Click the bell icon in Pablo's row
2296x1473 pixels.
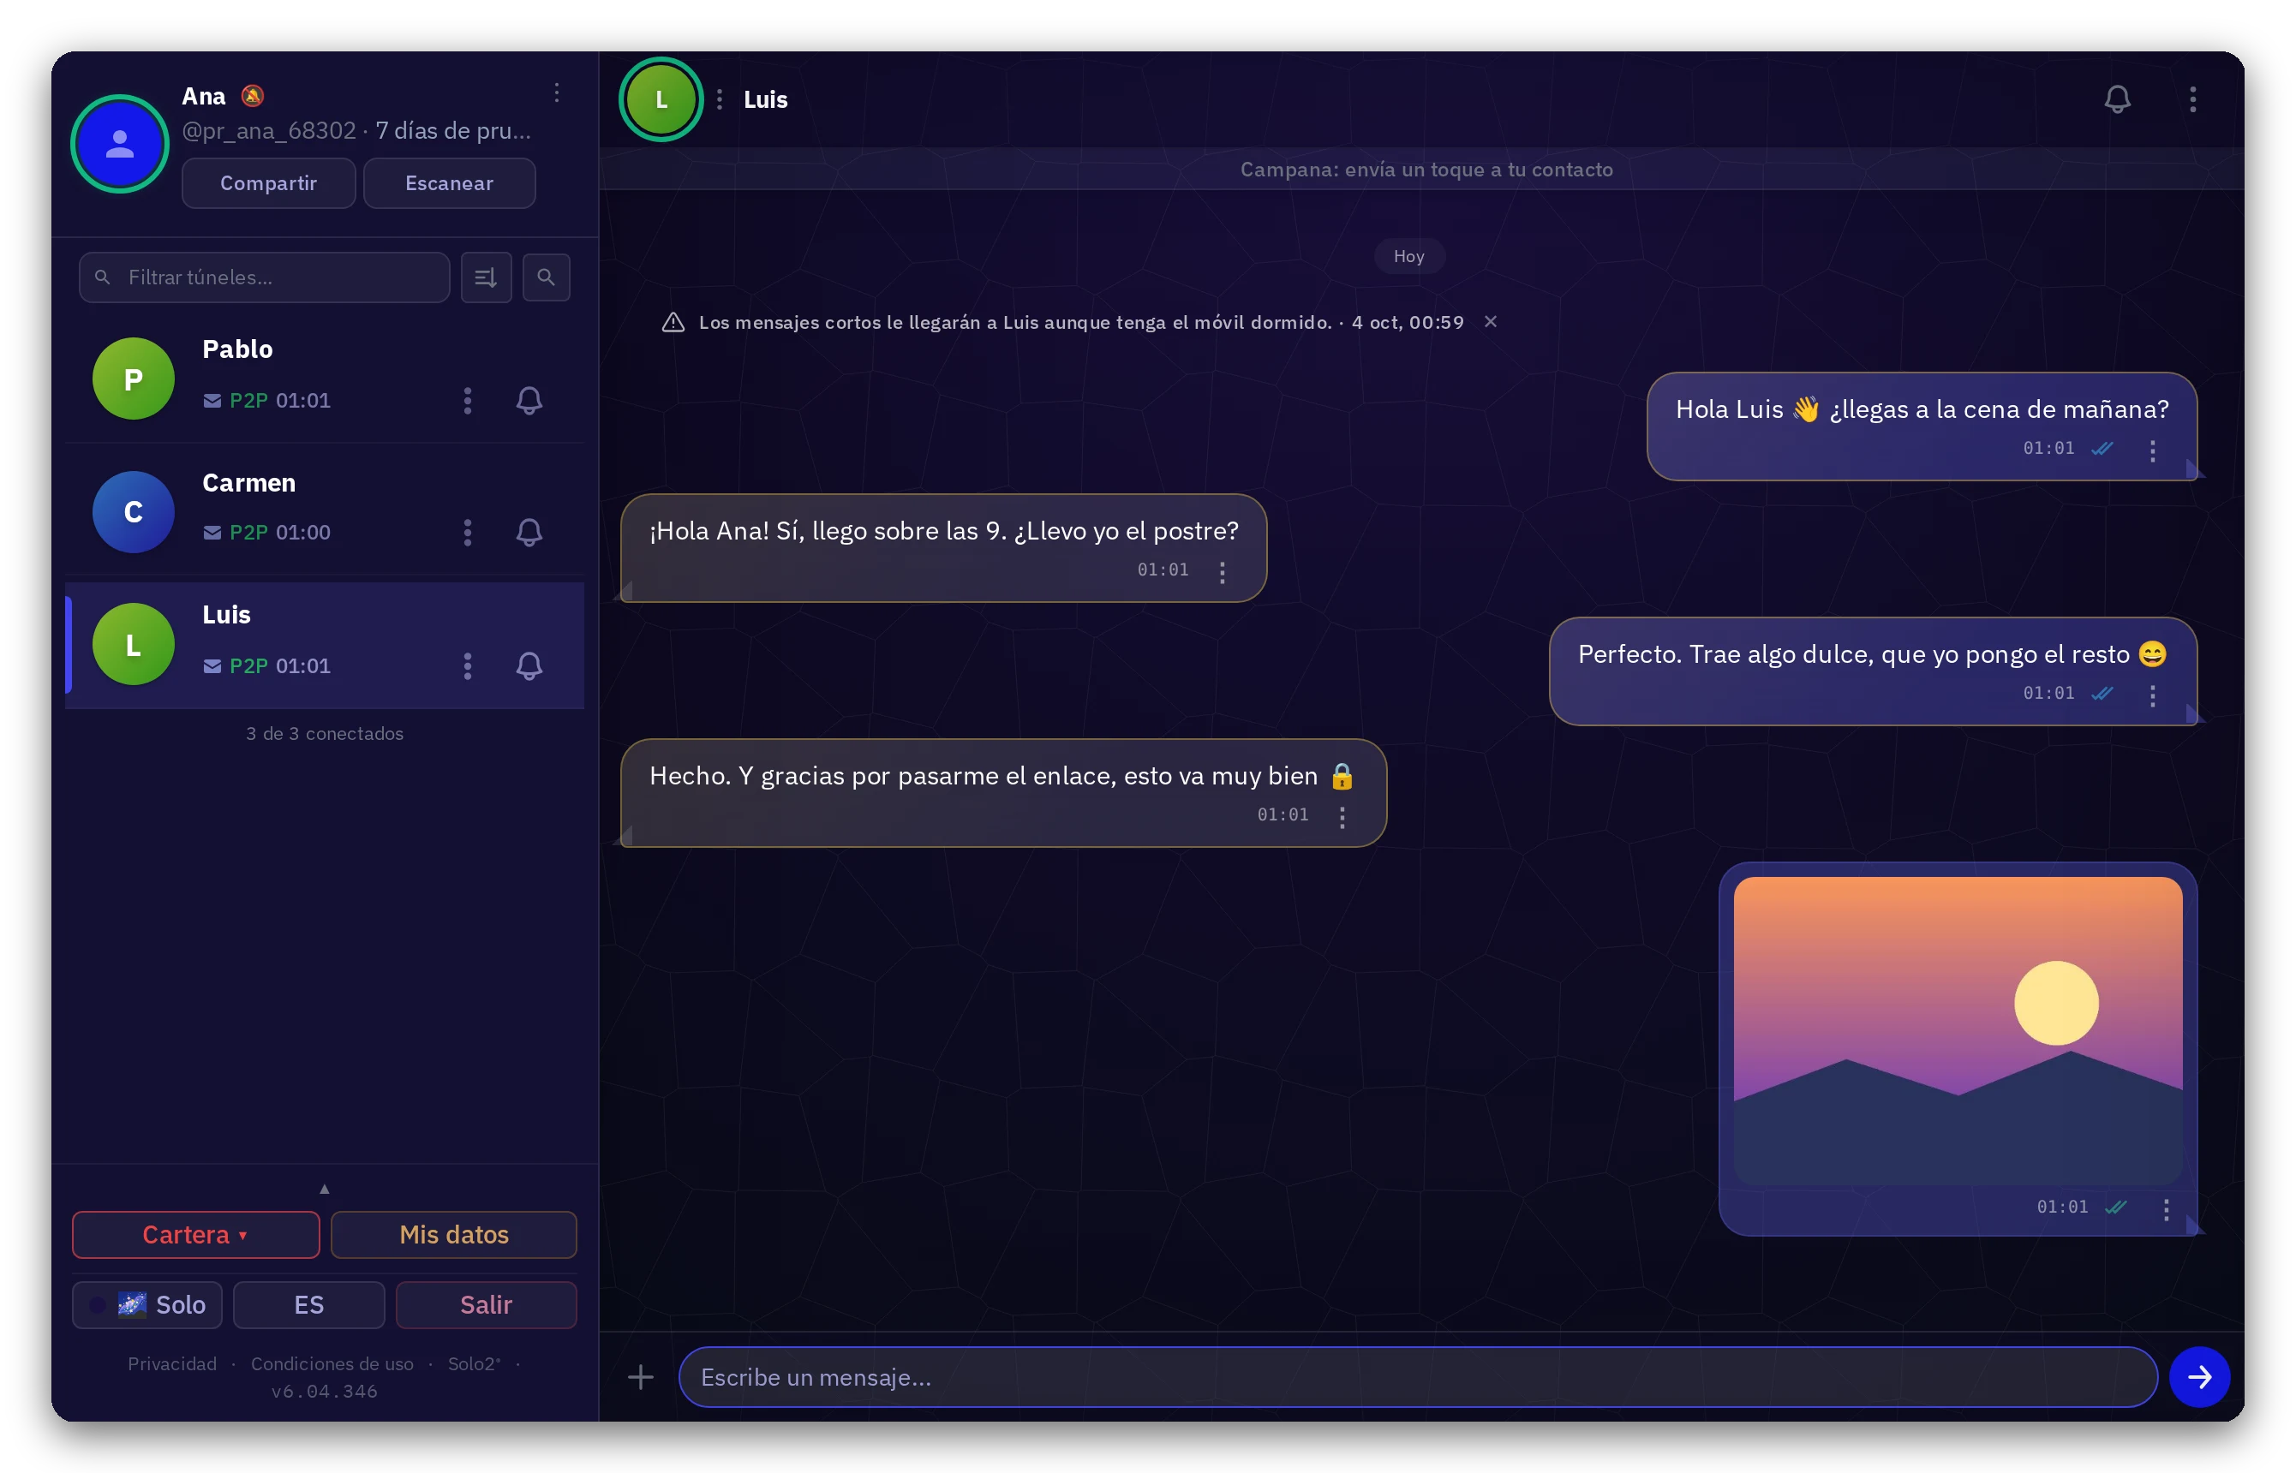tap(529, 400)
